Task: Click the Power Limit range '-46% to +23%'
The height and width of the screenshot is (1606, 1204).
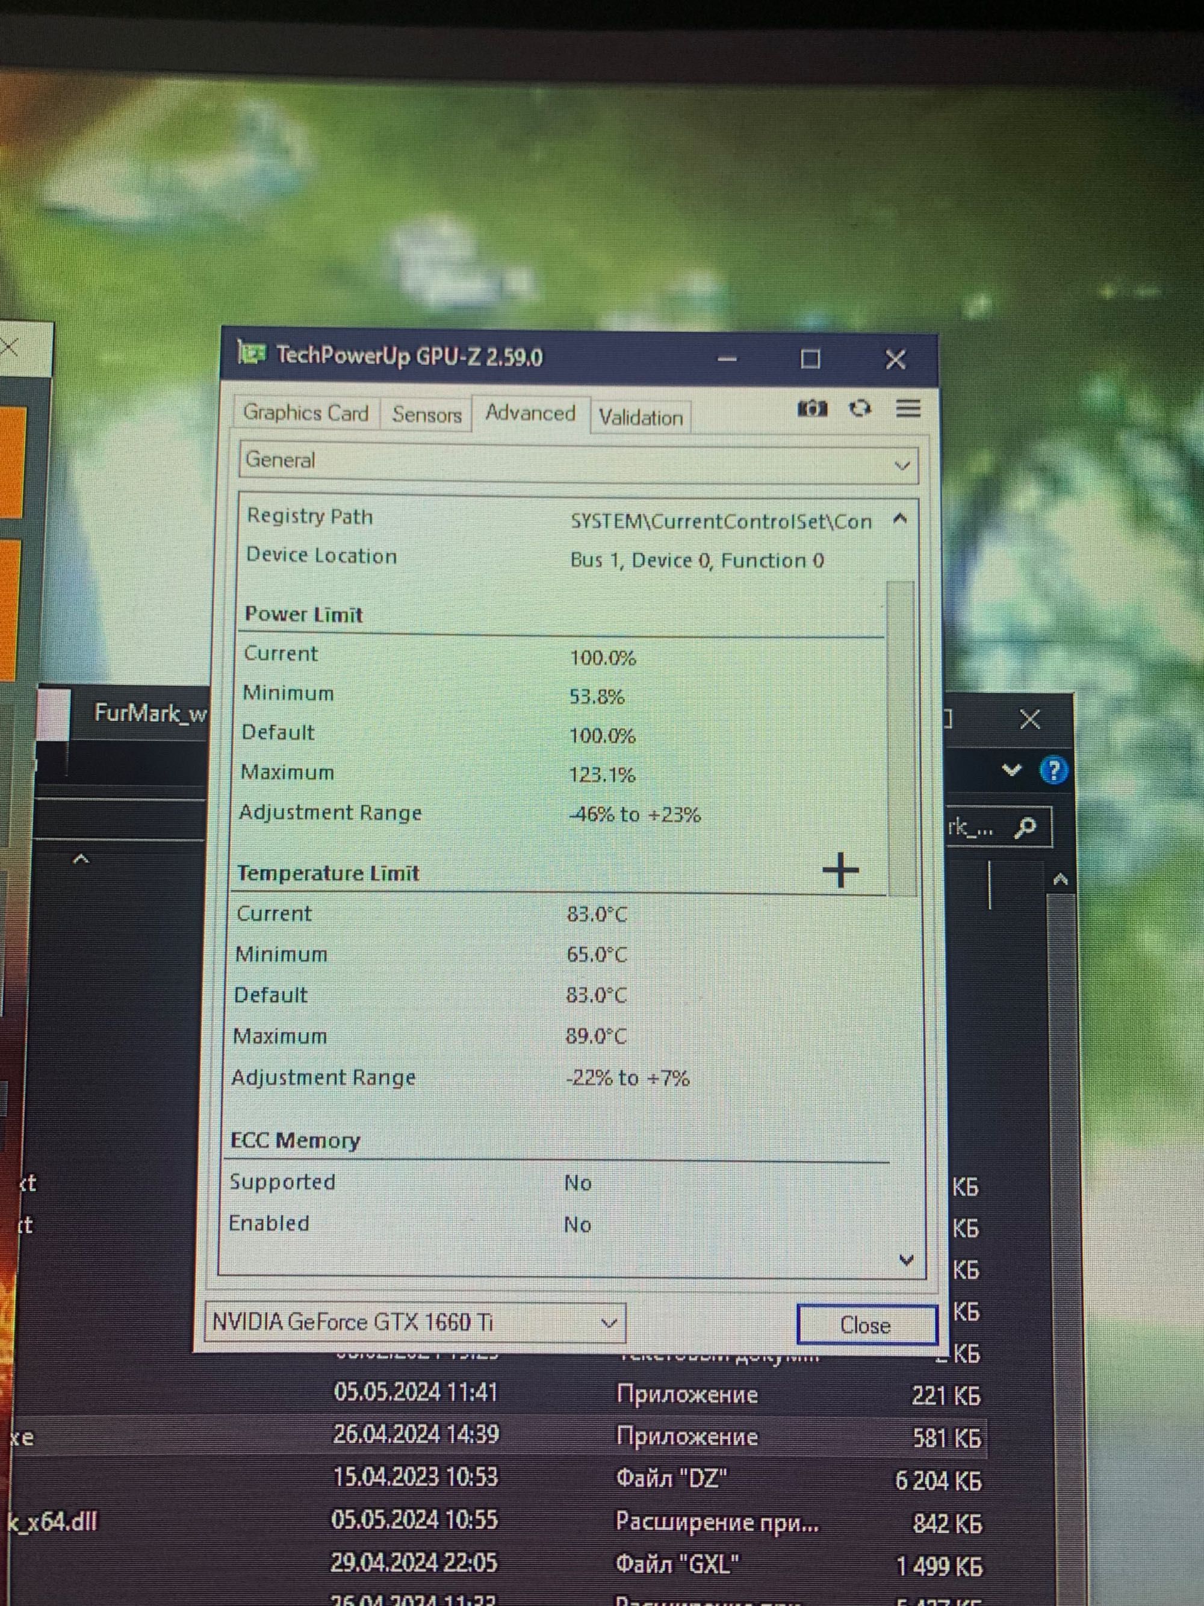Action: (x=635, y=815)
